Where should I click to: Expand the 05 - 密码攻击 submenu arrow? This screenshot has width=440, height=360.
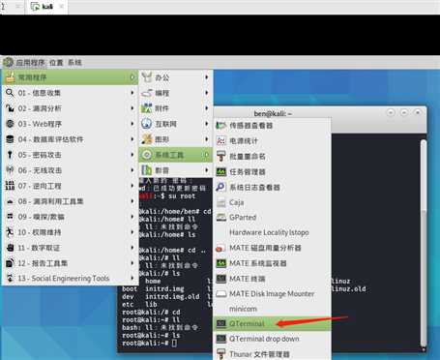click(x=132, y=155)
